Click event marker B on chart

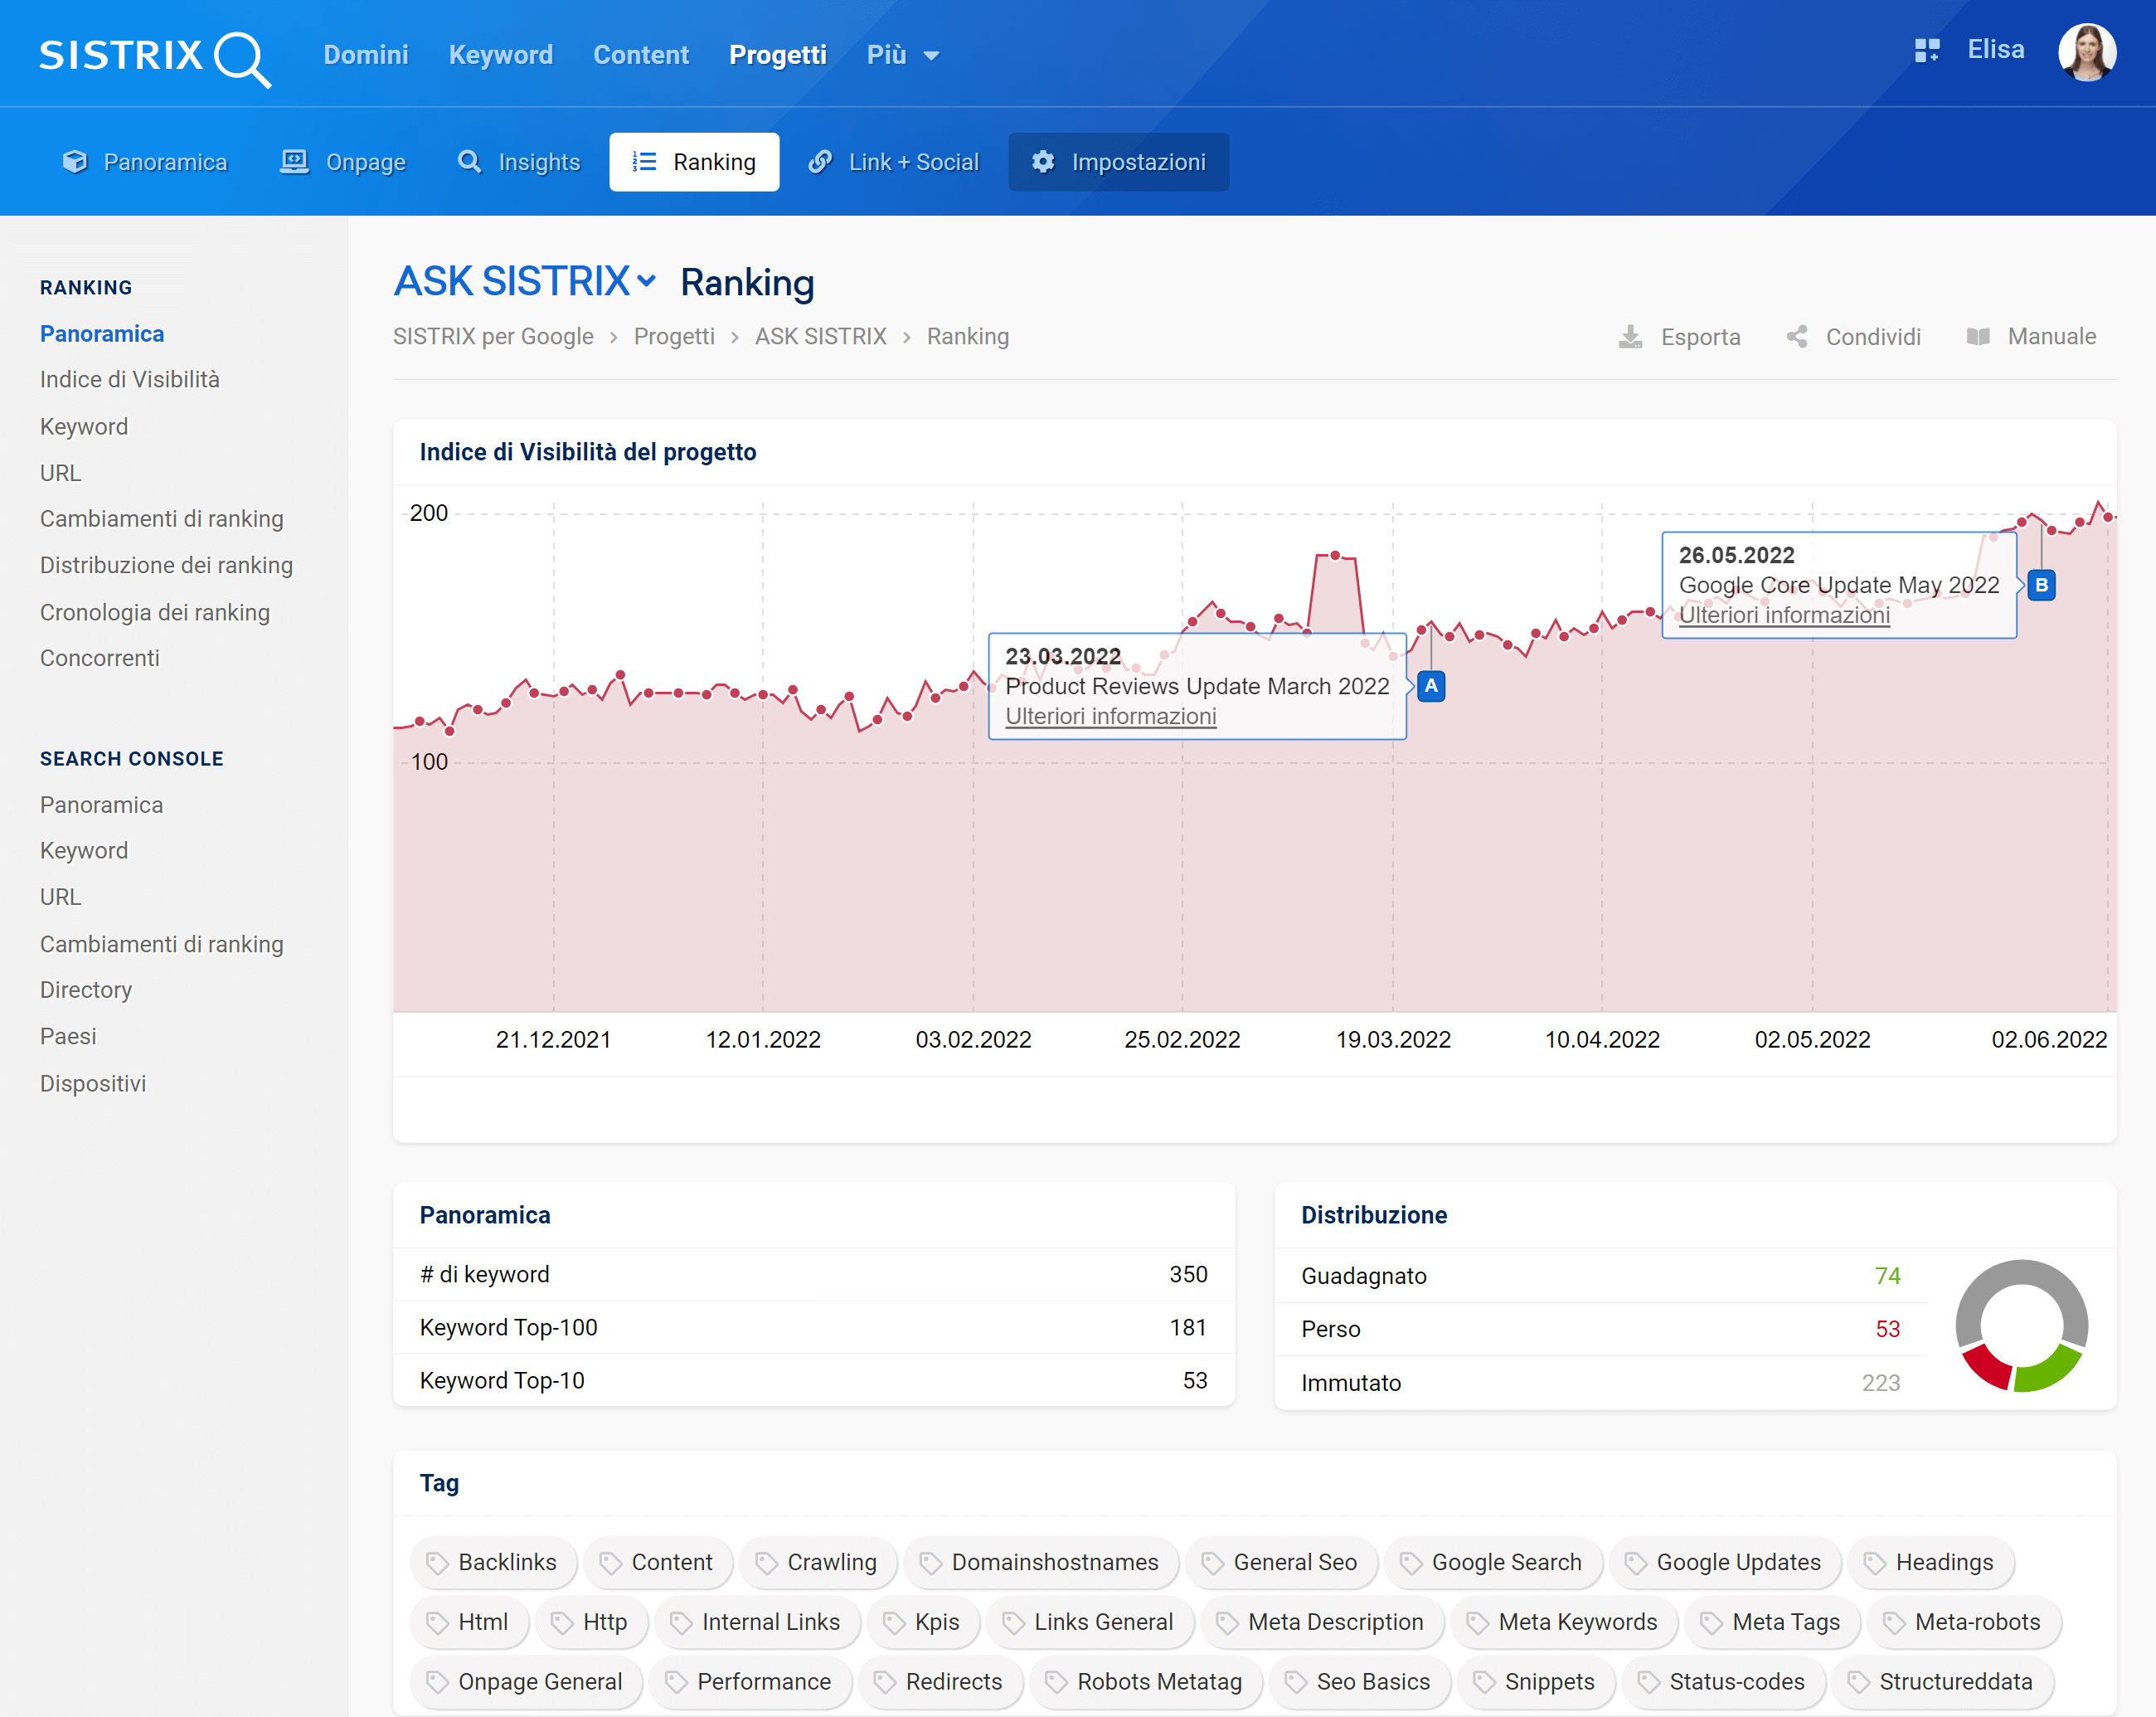(2040, 585)
